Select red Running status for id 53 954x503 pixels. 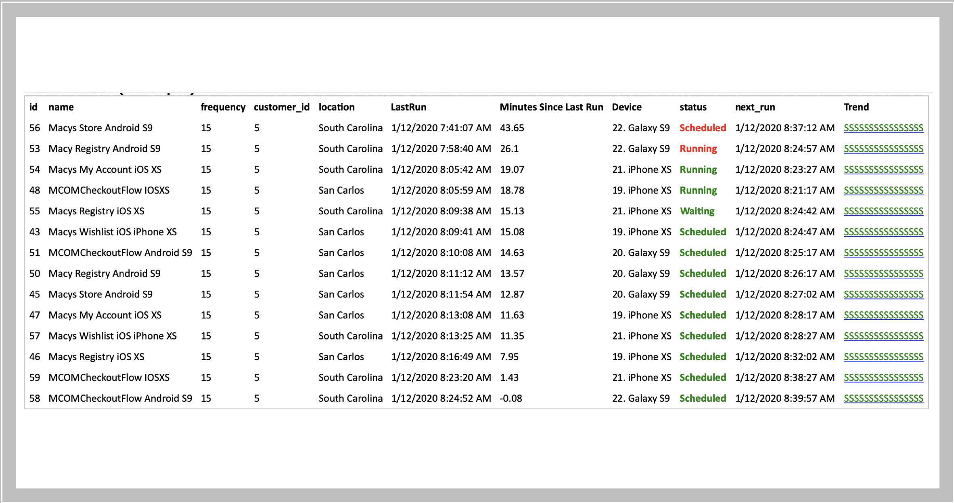698,149
